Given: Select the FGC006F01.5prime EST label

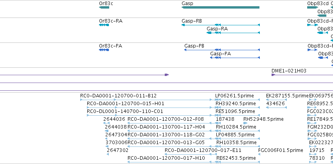Looking at the screenshot, I should (281, 150).
